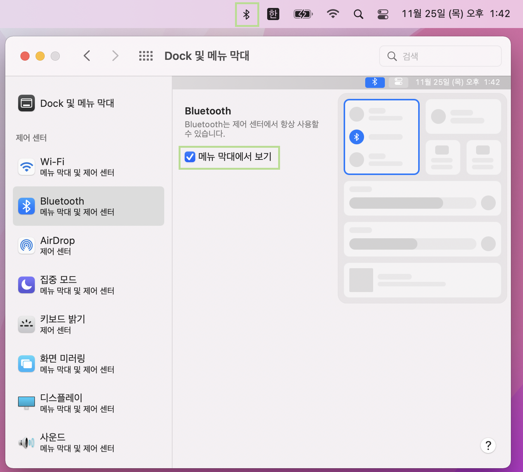Open the battery status menu
Image resolution: width=523 pixels, height=472 pixels.
point(303,14)
